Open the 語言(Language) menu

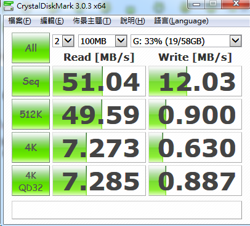pyautogui.click(x=181, y=21)
